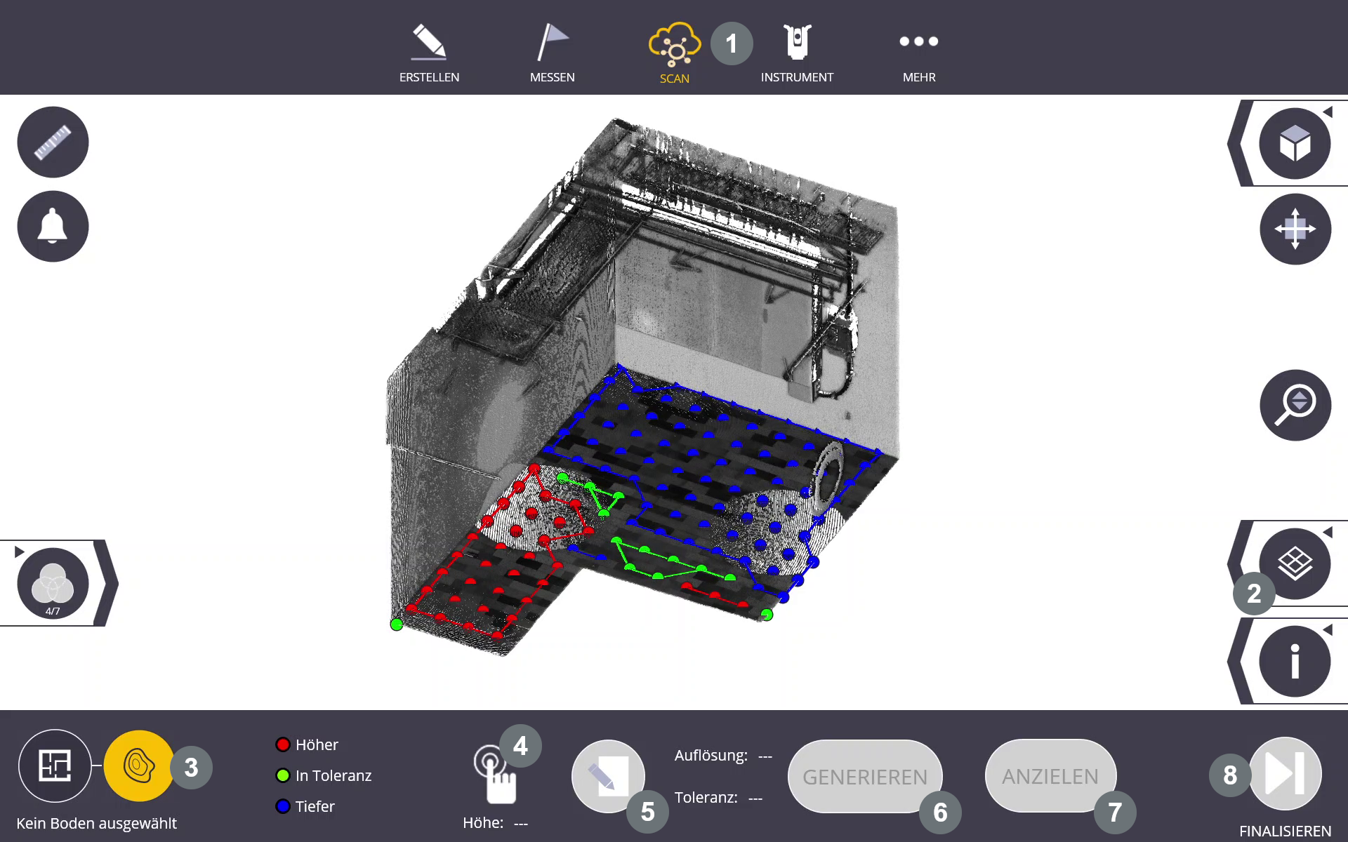Click the 3D cube view icon
The image size is (1348, 842).
tap(1295, 144)
